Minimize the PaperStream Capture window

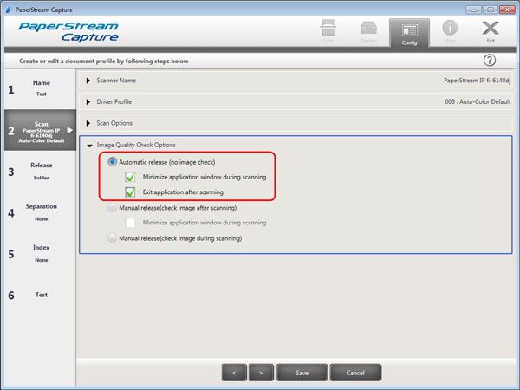tap(473, 10)
